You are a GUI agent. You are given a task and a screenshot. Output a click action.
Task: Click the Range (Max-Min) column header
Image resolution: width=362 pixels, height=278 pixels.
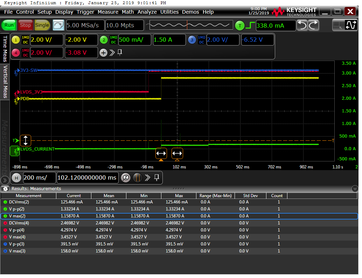pyautogui.click(x=215, y=196)
